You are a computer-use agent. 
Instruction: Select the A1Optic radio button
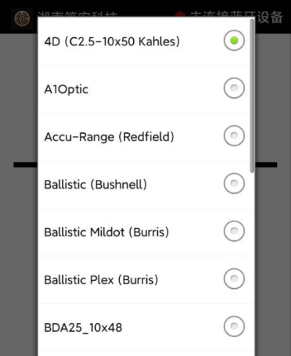[234, 88]
